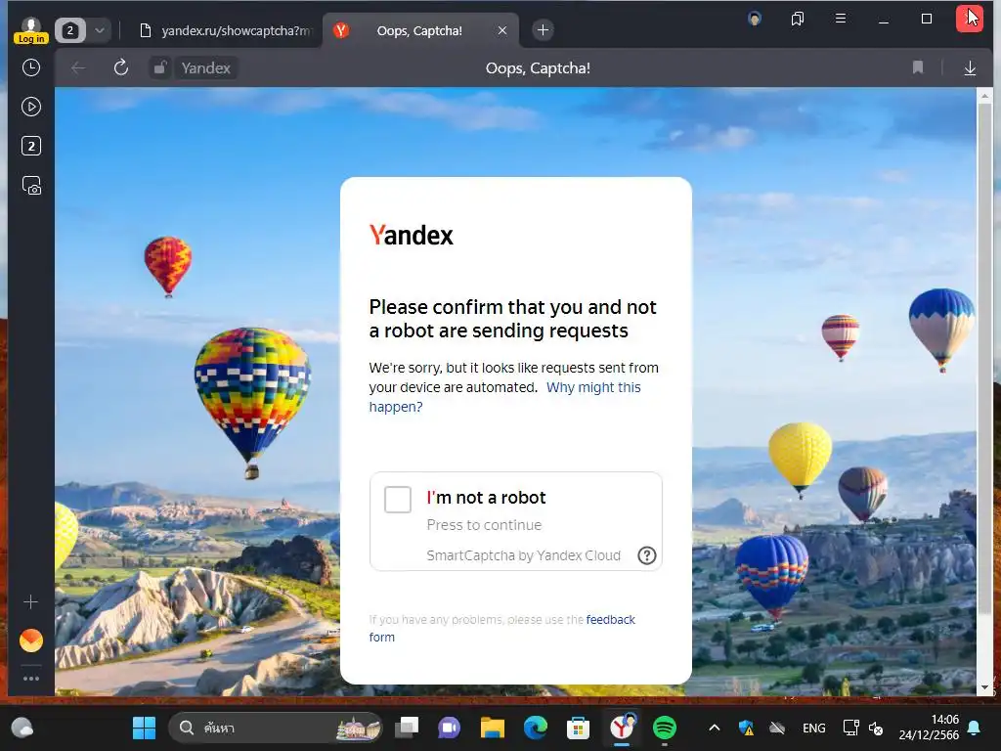
Task: Close the Oops, Captcha! tab
Action: click(x=502, y=30)
